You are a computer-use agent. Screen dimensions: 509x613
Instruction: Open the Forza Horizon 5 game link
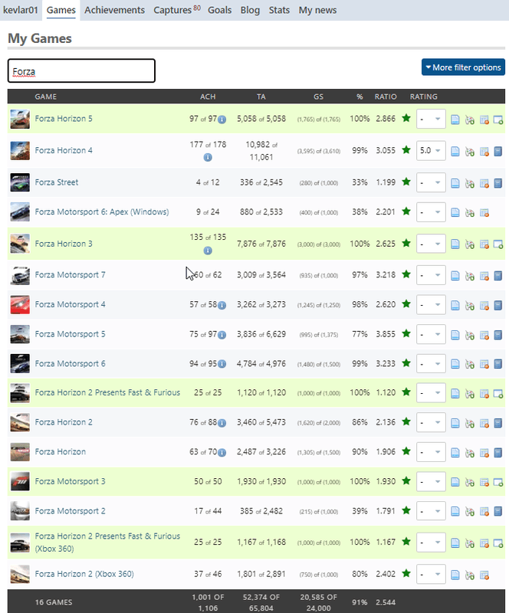coord(64,119)
